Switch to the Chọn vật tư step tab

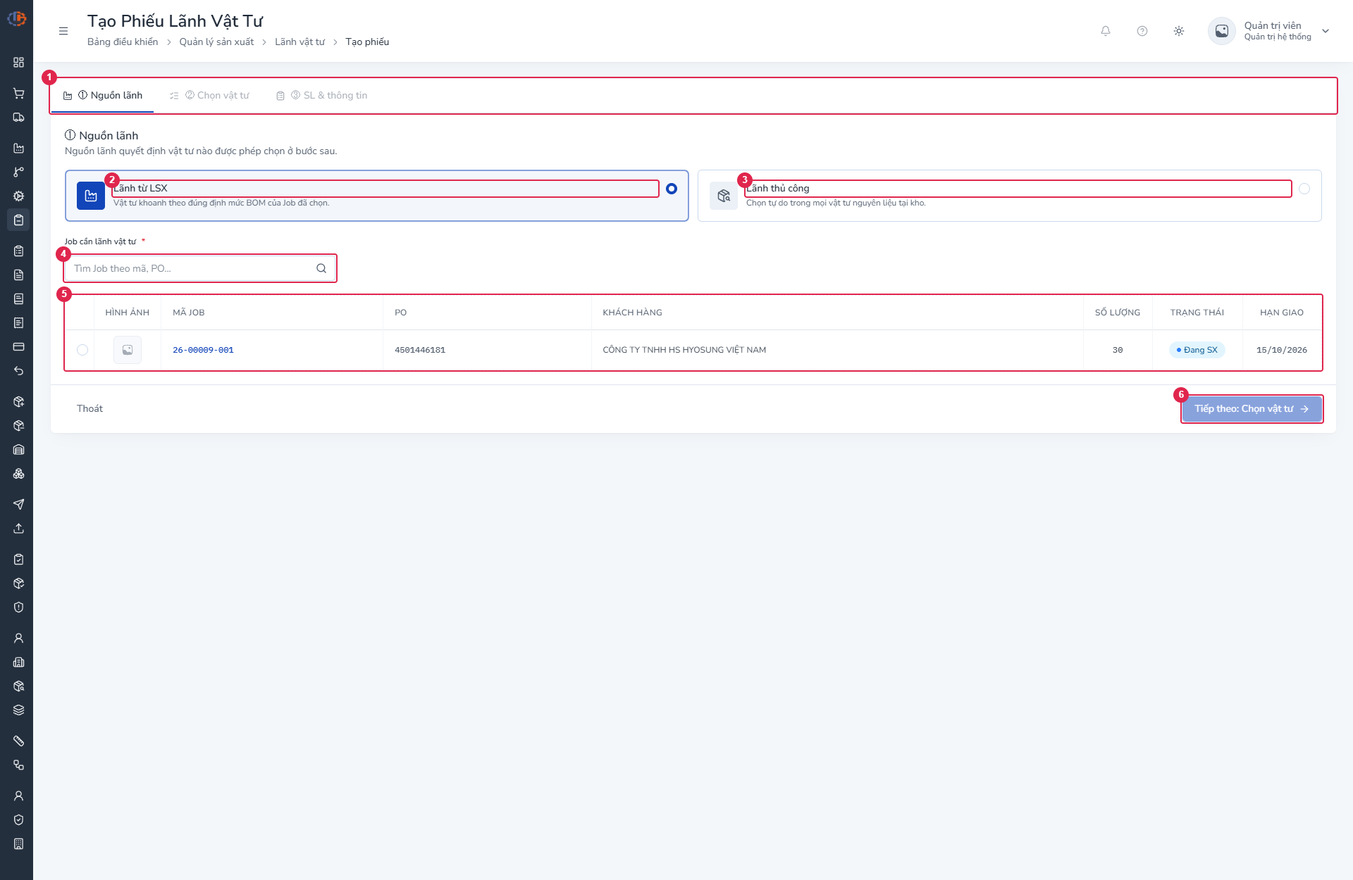pyautogui.click(x=210, y=96)
